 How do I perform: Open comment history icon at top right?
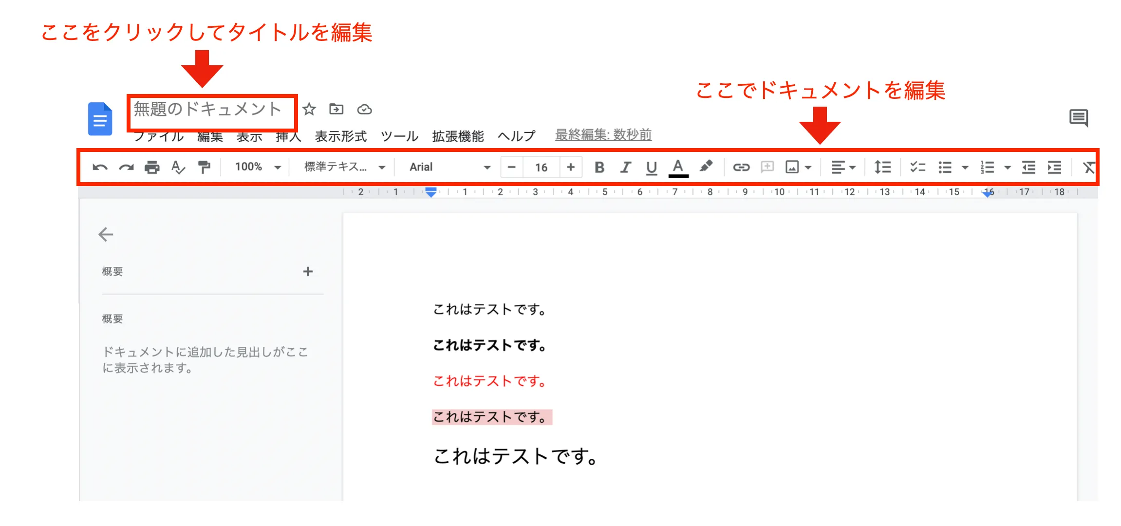tap(1079, 118)
